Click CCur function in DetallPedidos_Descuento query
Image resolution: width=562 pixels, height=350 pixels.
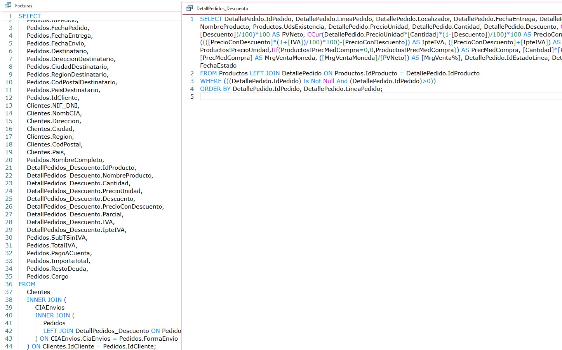tap(315, 34)
